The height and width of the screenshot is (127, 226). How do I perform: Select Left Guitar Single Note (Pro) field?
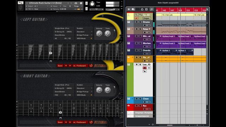[x=64, y=28]
